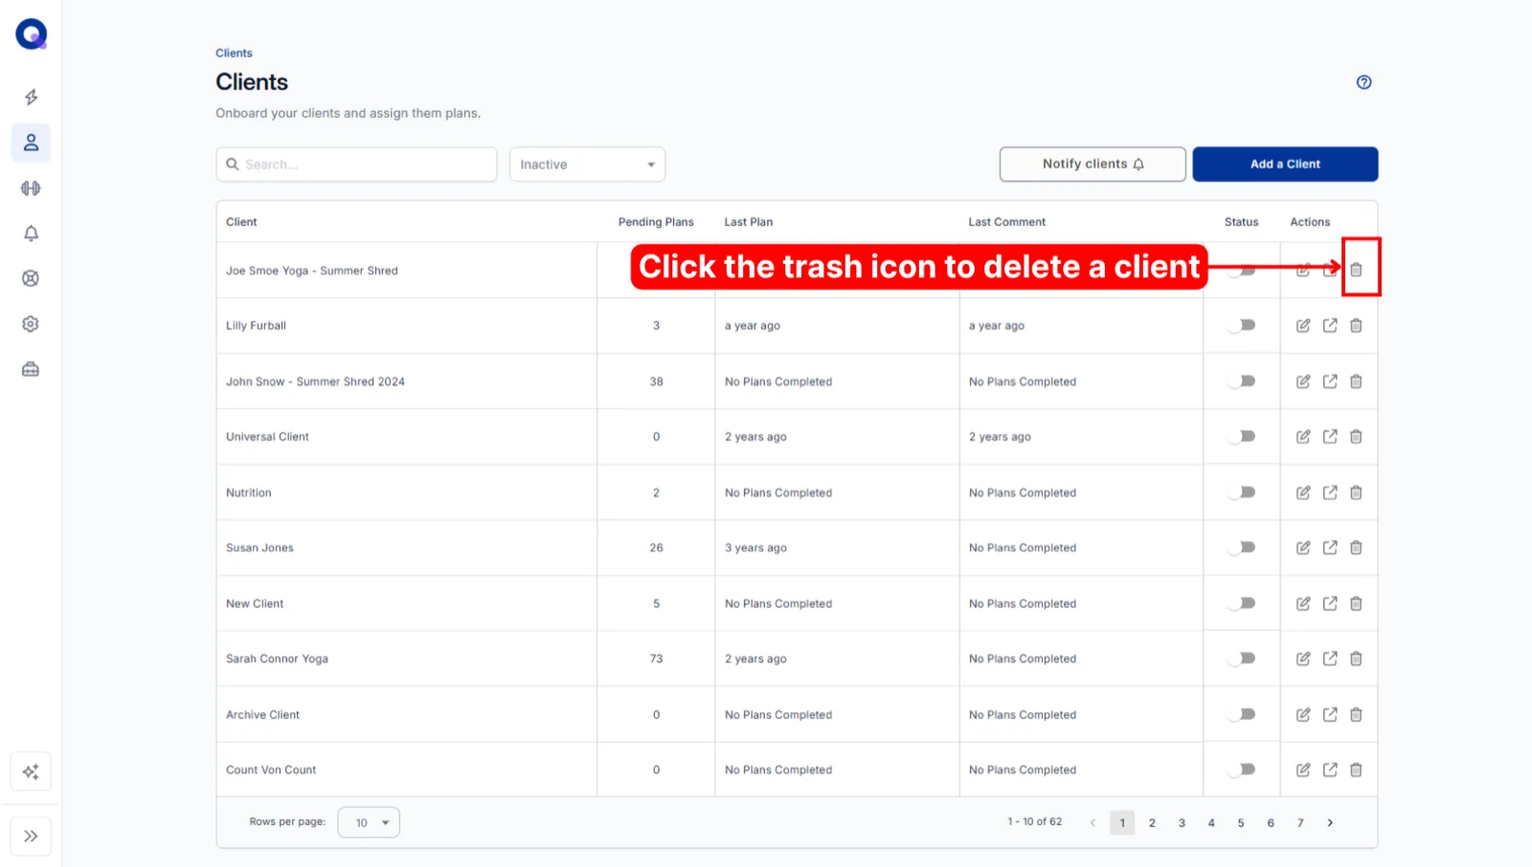Go to page 7 of clients

[1300, 823]
